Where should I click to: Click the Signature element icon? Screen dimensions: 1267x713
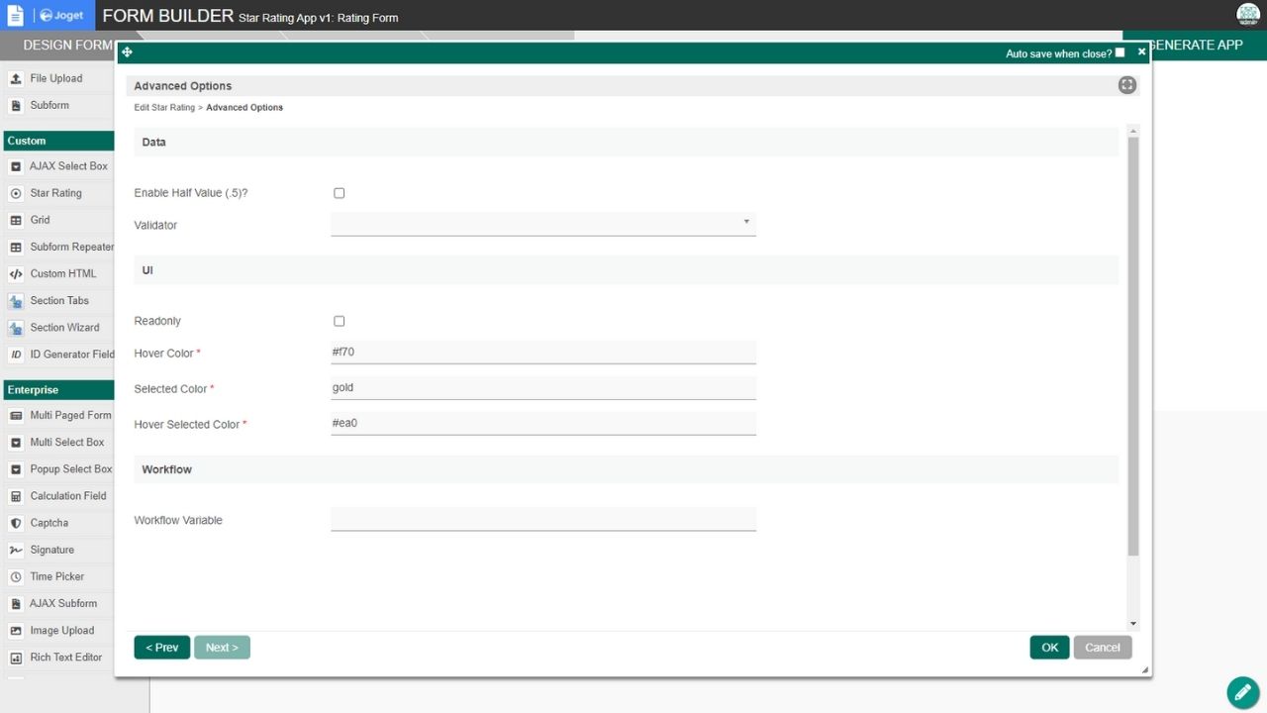(16, 551)
